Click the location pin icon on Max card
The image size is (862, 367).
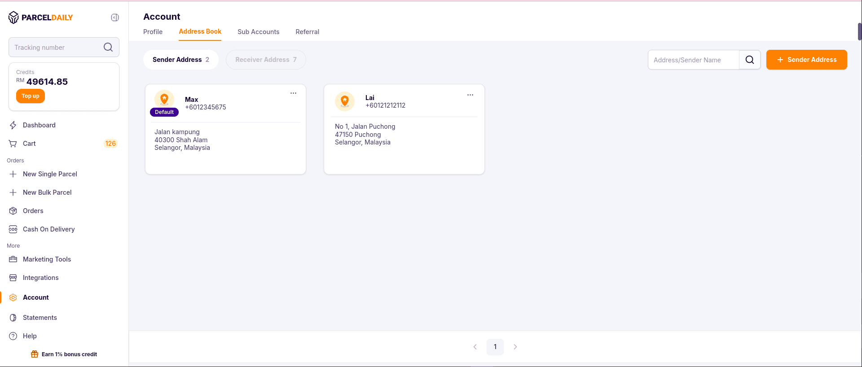tap(164, 99)
